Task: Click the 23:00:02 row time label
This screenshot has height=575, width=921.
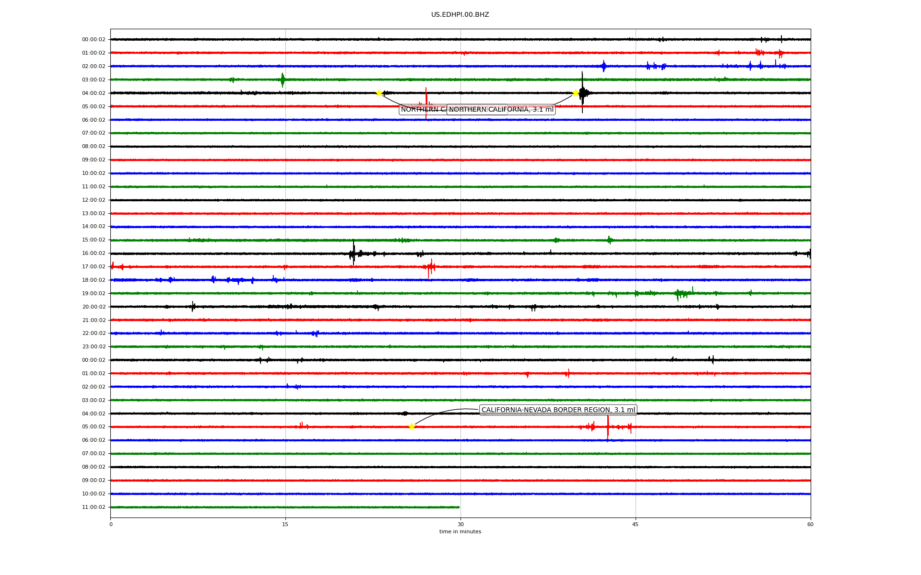Action: pos(94,347)
